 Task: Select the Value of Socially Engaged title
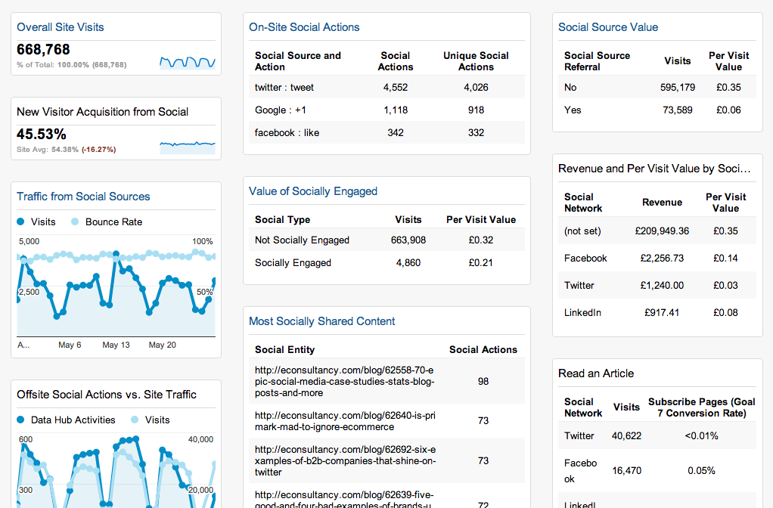tap(313, 191)
